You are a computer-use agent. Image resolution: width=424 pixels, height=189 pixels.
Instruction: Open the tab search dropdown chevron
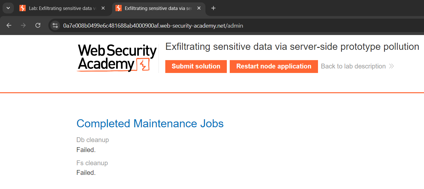coord(8,8)
